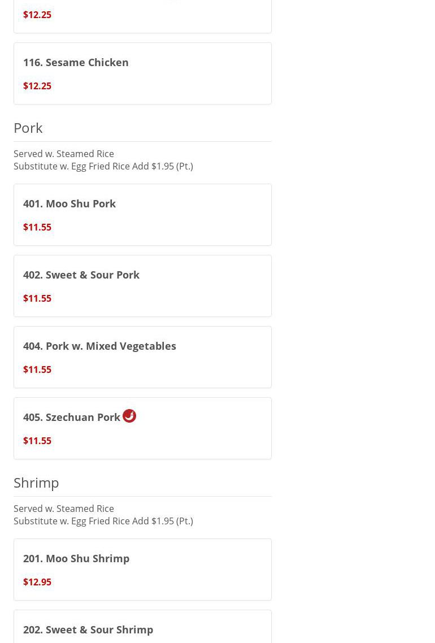
Task: Click the $11.55 price under Szechuan Pork
Action: [37, 441]
